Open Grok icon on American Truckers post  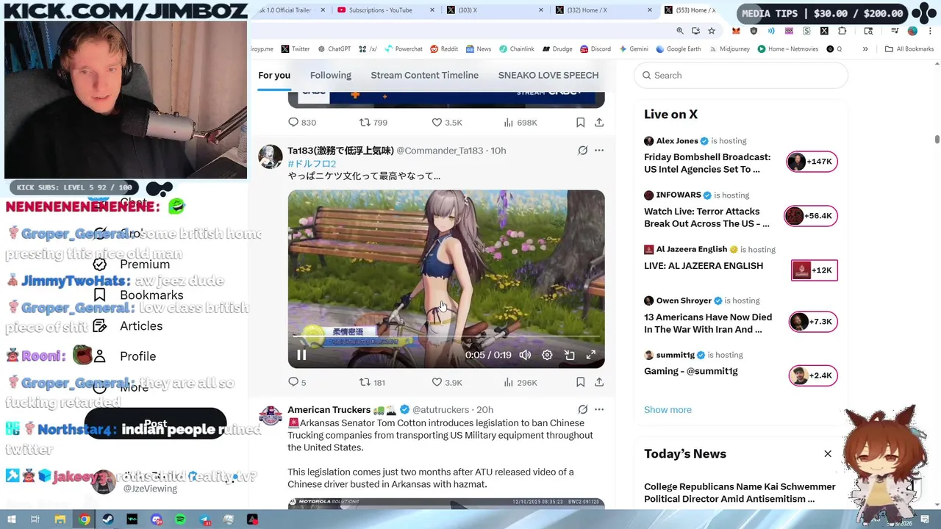tap(582, 409)
